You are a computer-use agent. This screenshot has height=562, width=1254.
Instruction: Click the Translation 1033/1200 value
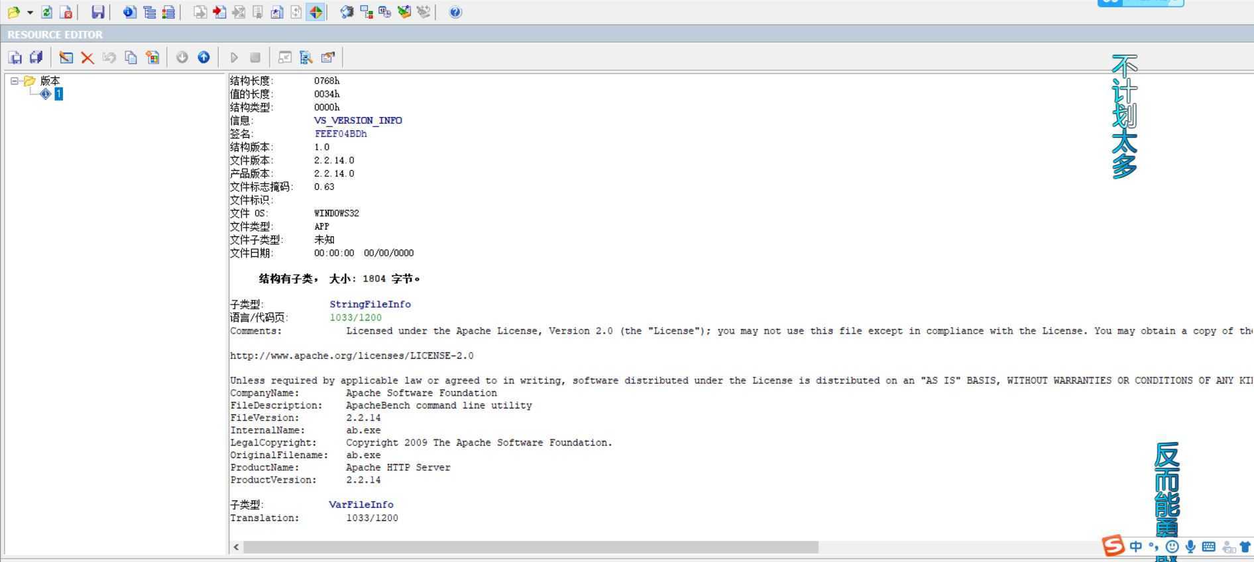pos(372,518)
